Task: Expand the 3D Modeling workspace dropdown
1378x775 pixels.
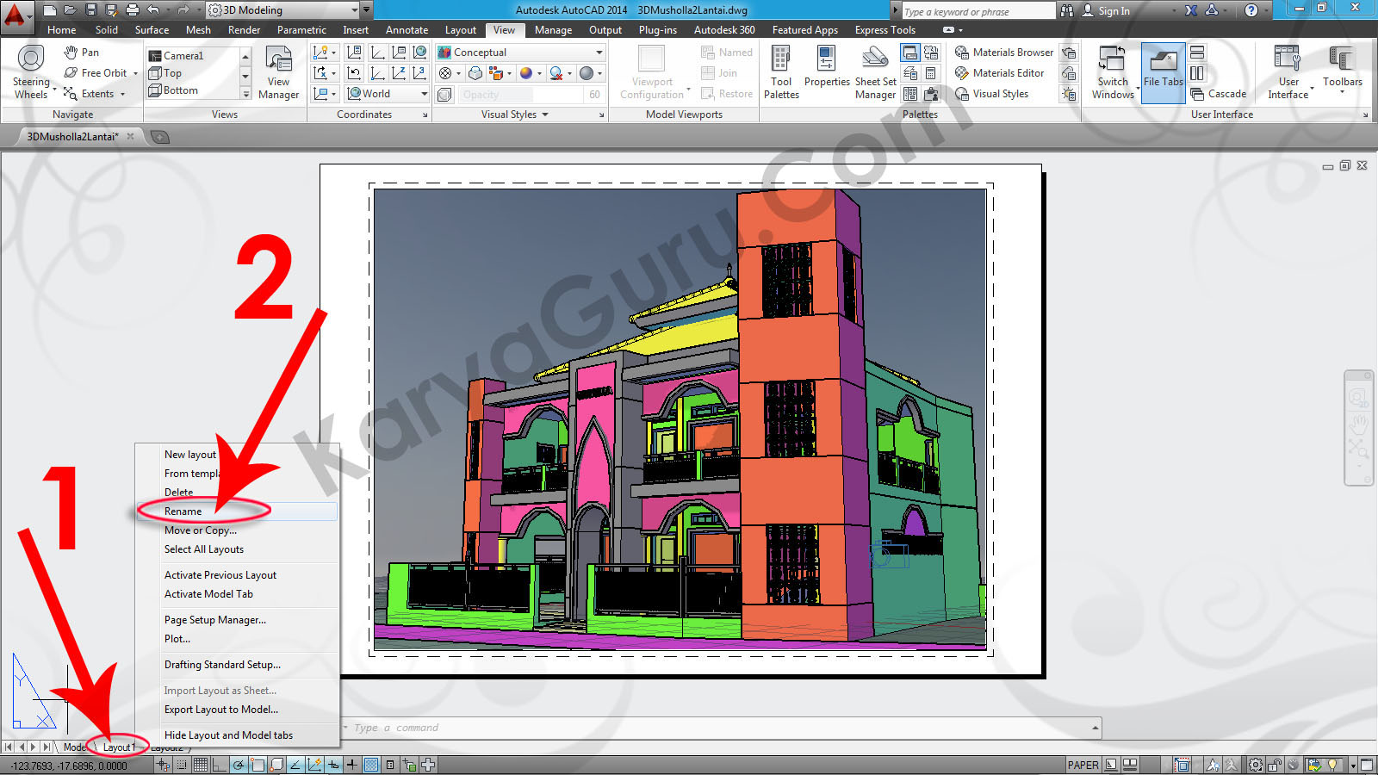Action: pos(354,10)
